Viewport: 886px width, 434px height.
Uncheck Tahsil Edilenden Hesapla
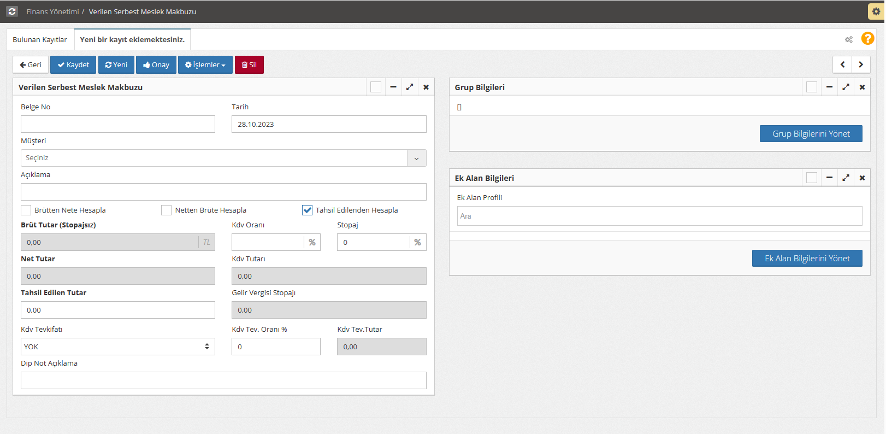point(307,210)
